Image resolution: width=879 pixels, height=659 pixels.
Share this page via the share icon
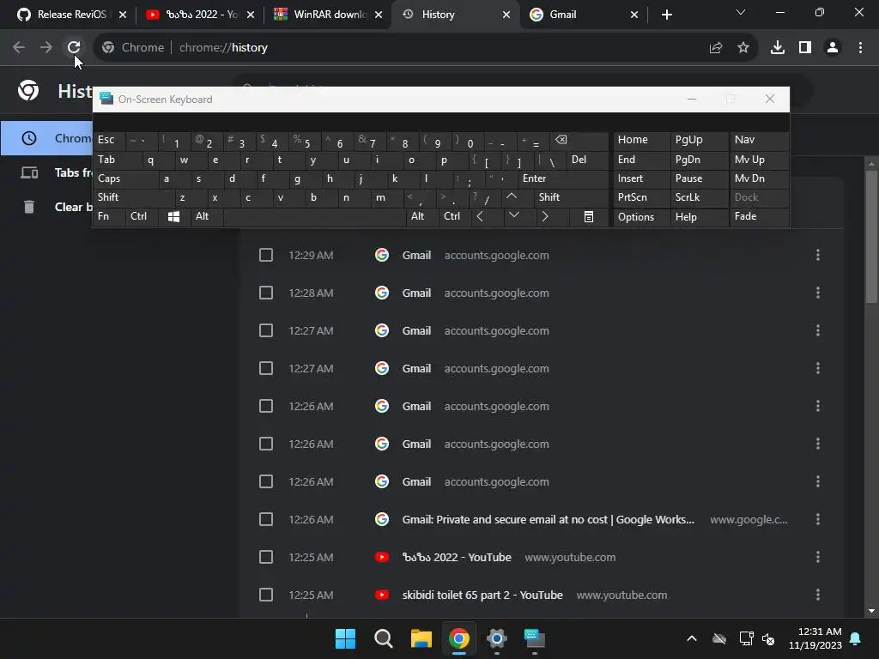tap(716, 48)
